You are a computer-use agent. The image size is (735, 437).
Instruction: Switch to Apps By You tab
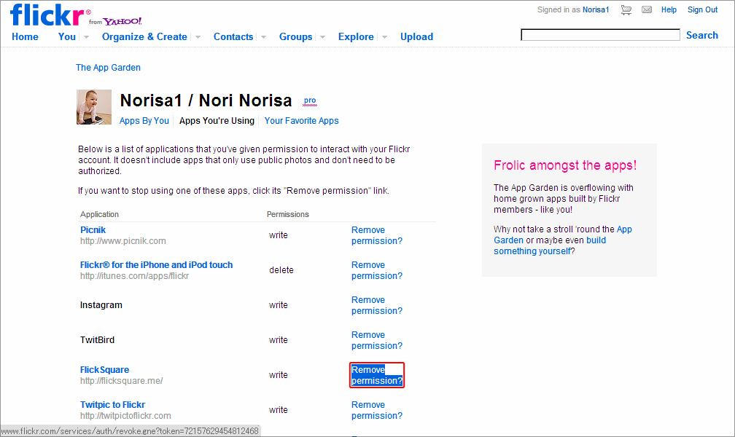coord(144,121)
